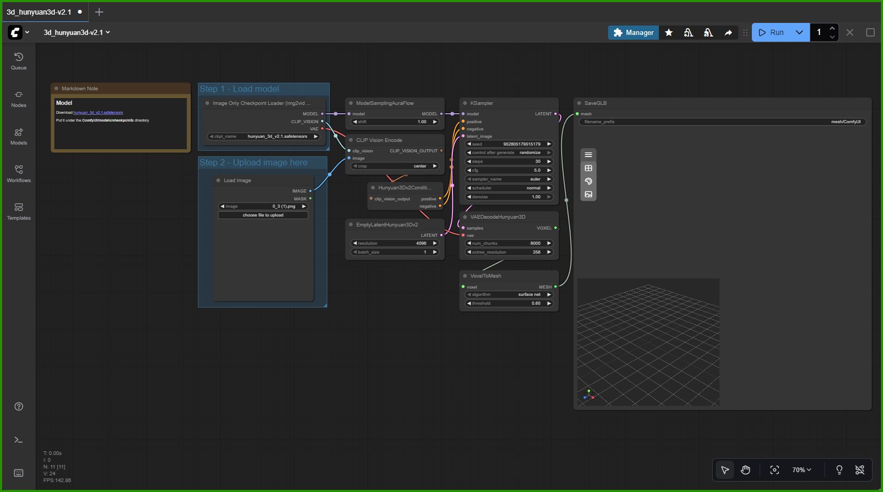Open the 70% zoom level dropdown
This screenshot has width=883, height=492.
pyautogui.click(x=801, y=470)
